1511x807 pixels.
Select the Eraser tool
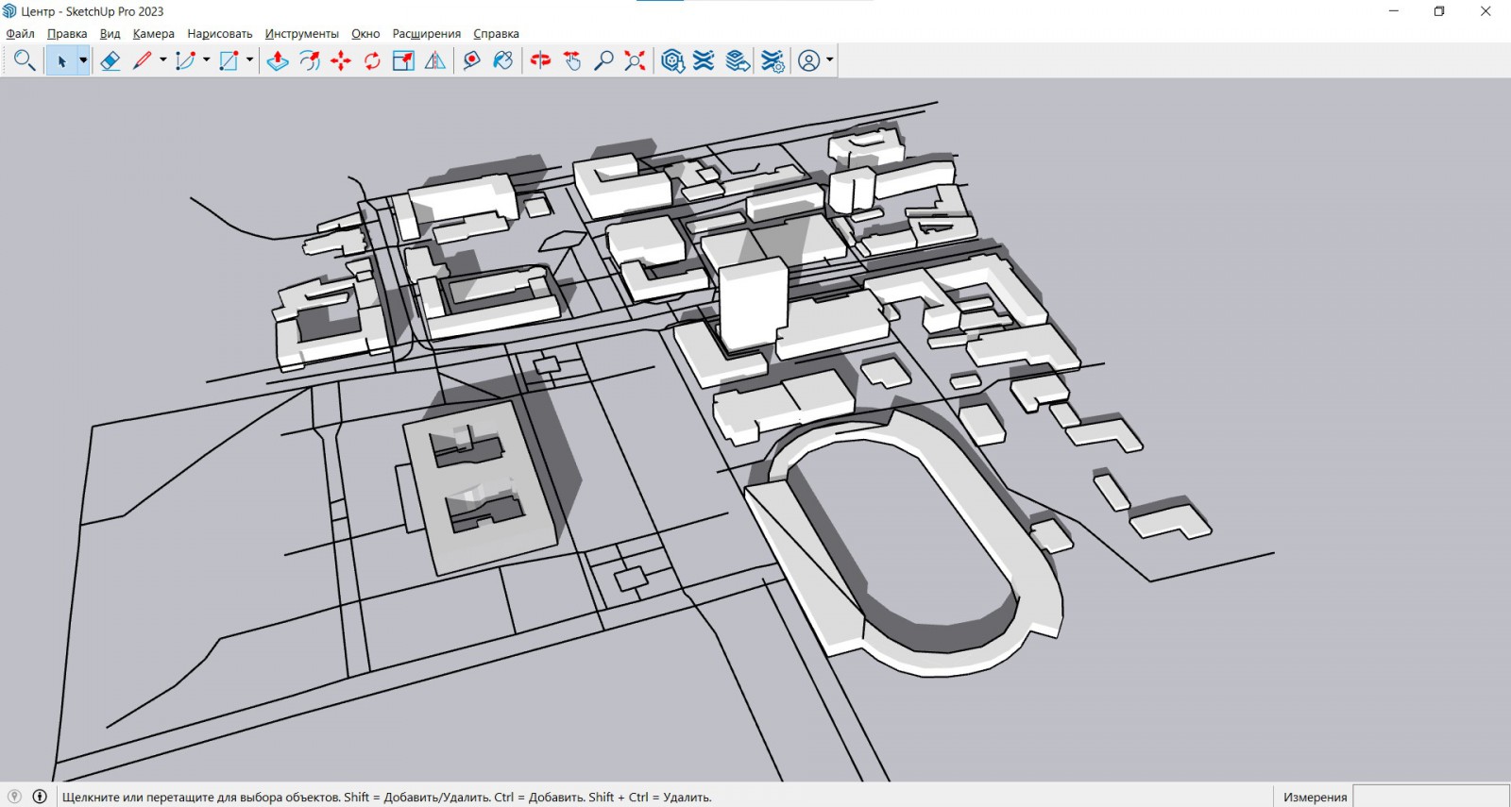[x=110, y=60]
